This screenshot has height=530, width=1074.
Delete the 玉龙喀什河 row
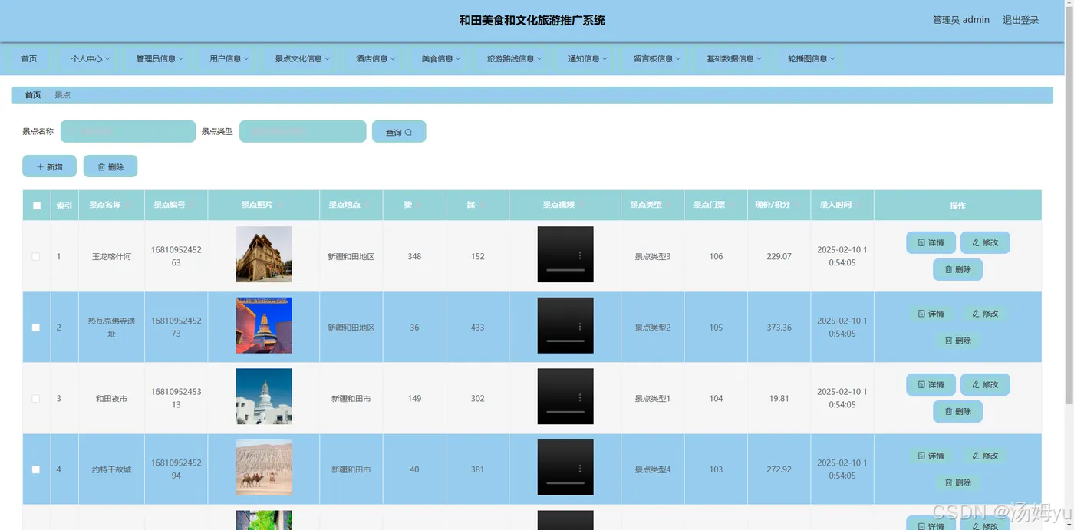coord(957,269)
